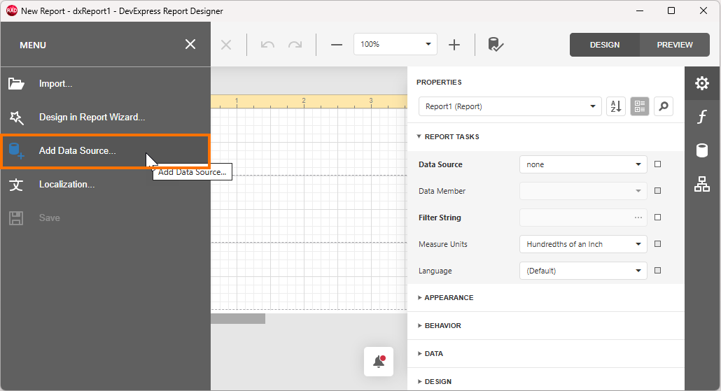Image resolution: width=721 pixels, height=391 pixels.
Task: Click the properties search magnifier
Action: pos(664,106)
